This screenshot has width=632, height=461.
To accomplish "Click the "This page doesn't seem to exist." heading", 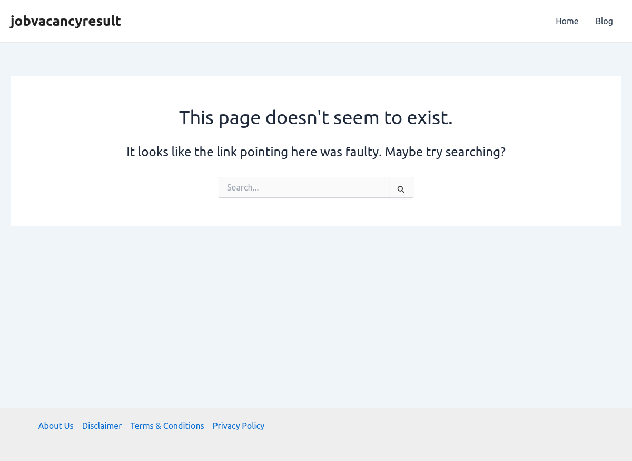I will (316, 117).
